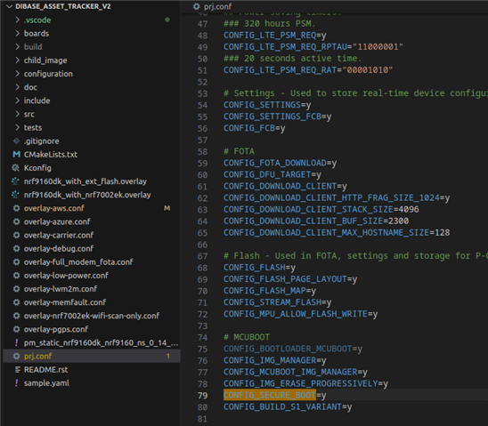Click the overlay-debug.conf gear icon
The image size is (488, 426).
(16, 249)
